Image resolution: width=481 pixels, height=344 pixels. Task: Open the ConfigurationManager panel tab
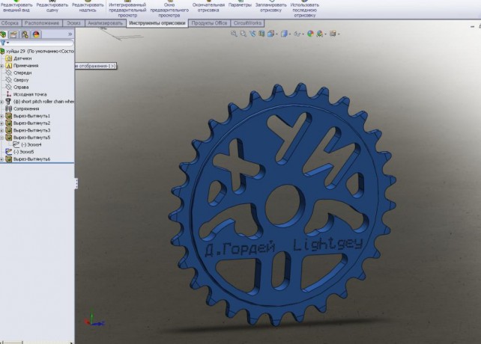click(25, 34)
